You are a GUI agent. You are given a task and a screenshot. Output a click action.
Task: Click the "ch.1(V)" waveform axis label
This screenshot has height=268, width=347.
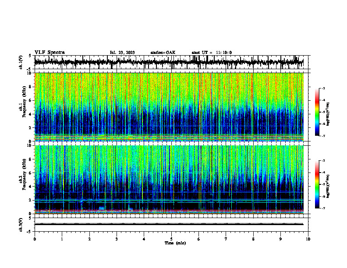(x=21, y=62)
